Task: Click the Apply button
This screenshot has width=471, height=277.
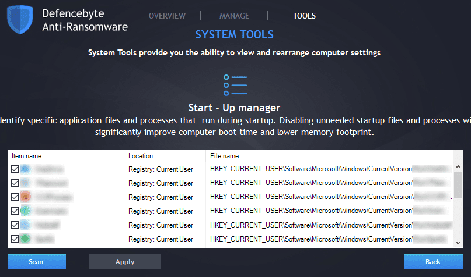Action: [x=125, y=261]
